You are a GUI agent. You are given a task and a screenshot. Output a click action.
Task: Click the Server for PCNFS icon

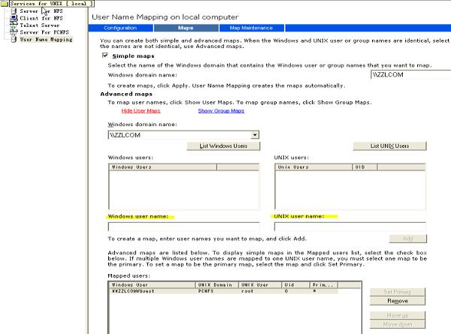coord(14,32)
